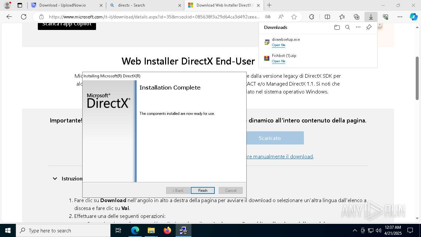Open Task View on taskbar
The image size is (421, 237).
tap(118, 230)
